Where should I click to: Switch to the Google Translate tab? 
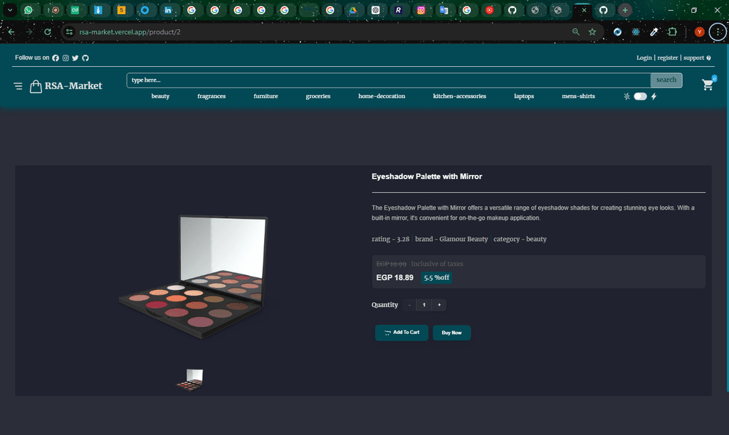click(444, 10)
